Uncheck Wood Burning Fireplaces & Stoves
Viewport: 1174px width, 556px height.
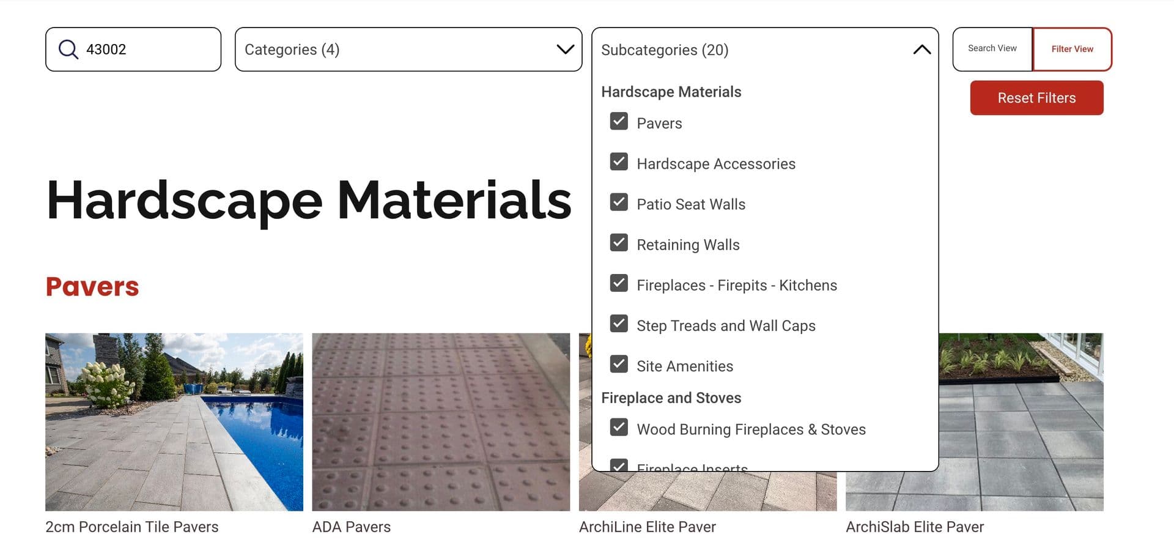pos(619,428)
